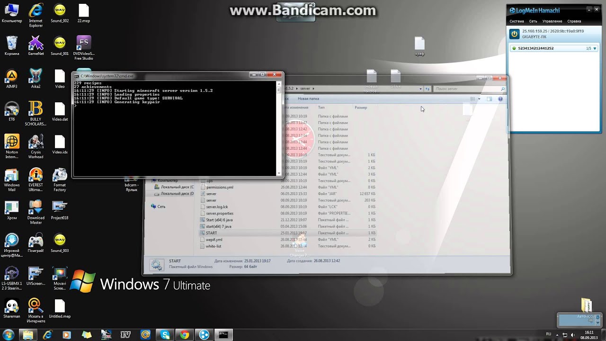Select the start(x64) 7 java batch file
Image resolution: width=606 pixels, height=341 pixels.
218,226
